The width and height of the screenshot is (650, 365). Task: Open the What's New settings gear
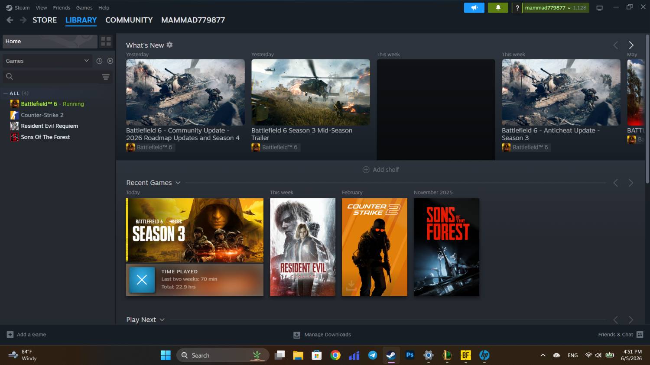[169, 45]
